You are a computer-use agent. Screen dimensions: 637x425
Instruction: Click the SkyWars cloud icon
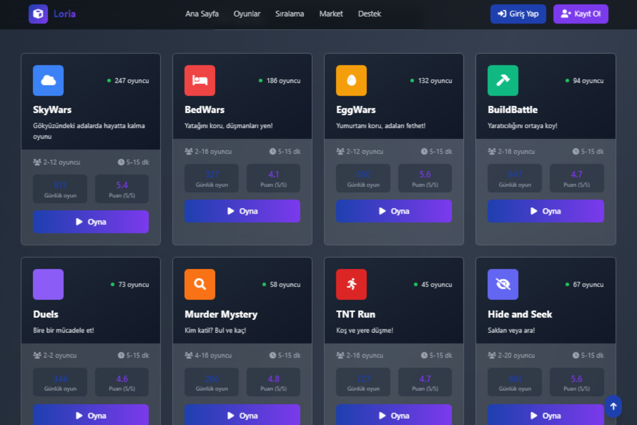coord(48,81)
